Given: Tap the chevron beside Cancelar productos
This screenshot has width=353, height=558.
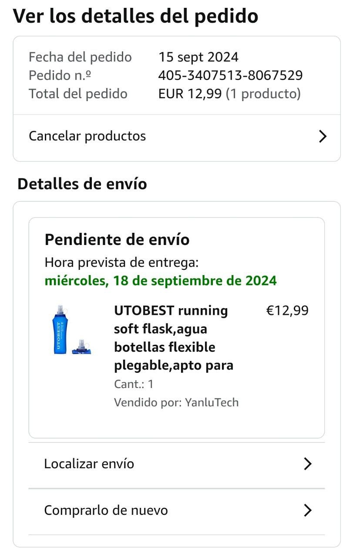Looking at the screenshot, I should [322, 136].
